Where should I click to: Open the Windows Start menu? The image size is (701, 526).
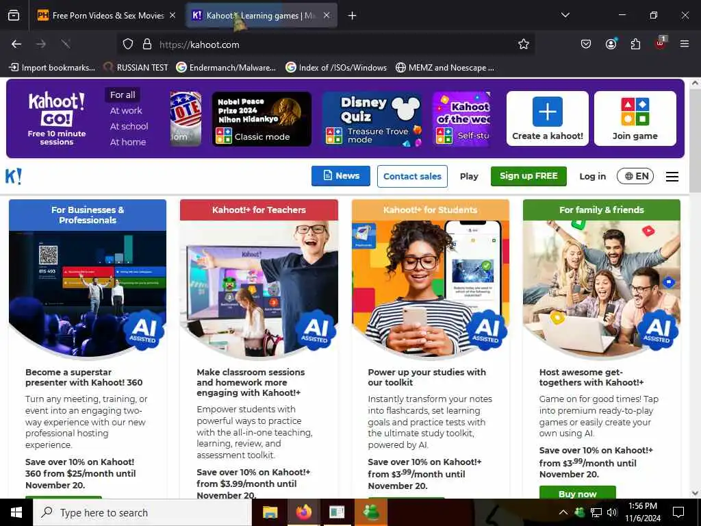[x=16, y=512]
